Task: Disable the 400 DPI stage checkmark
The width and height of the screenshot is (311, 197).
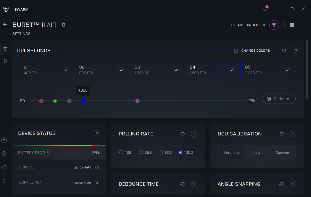Action: [66, 70]
